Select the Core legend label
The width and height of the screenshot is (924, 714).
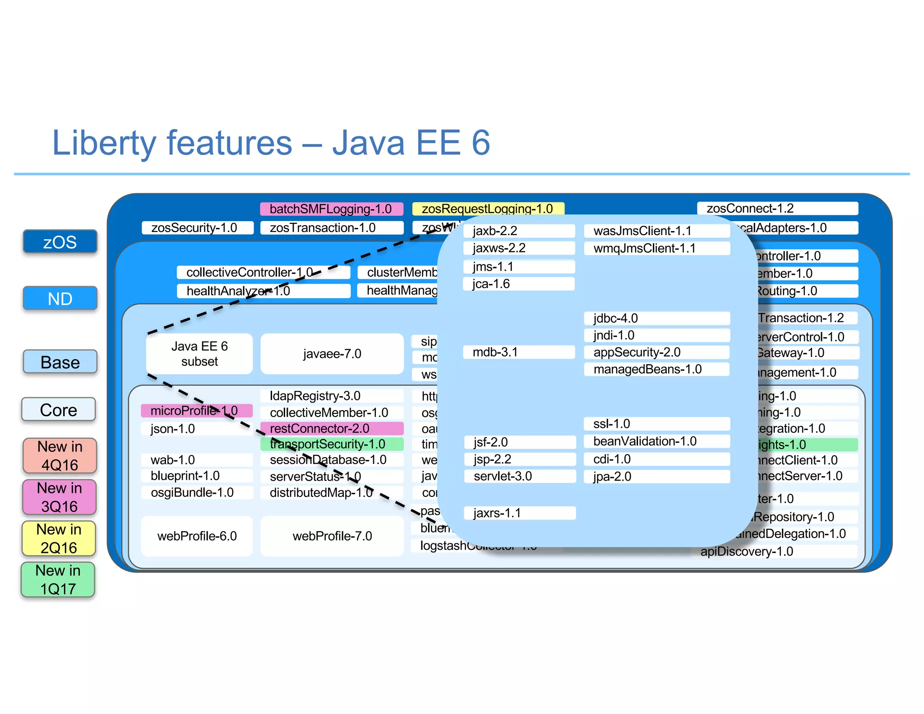[59, 410]
